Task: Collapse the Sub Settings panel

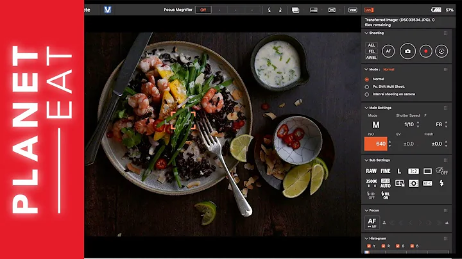Action: tap(366, 160)
